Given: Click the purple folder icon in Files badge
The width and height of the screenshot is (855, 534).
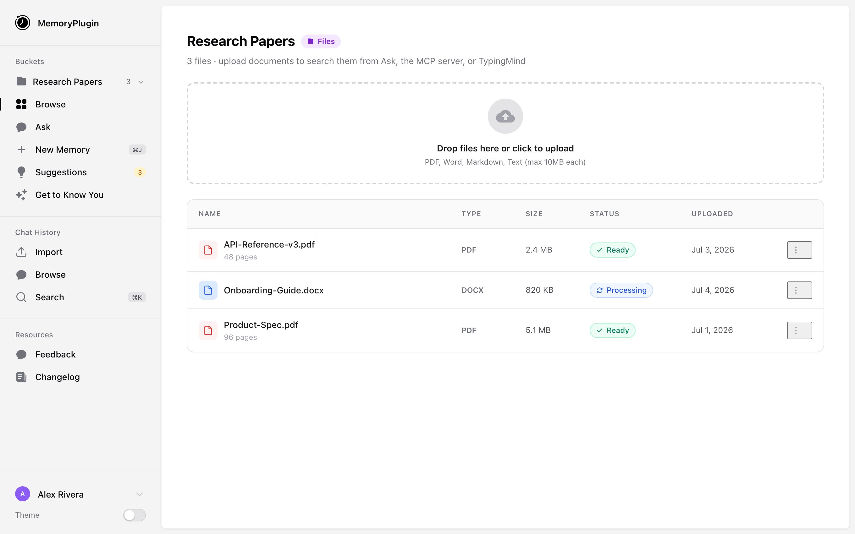Looking at the screenshot, I should click(311, 41).
